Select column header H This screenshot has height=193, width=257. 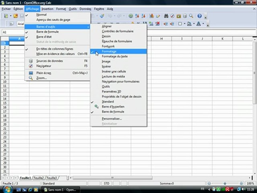[161, 39]
